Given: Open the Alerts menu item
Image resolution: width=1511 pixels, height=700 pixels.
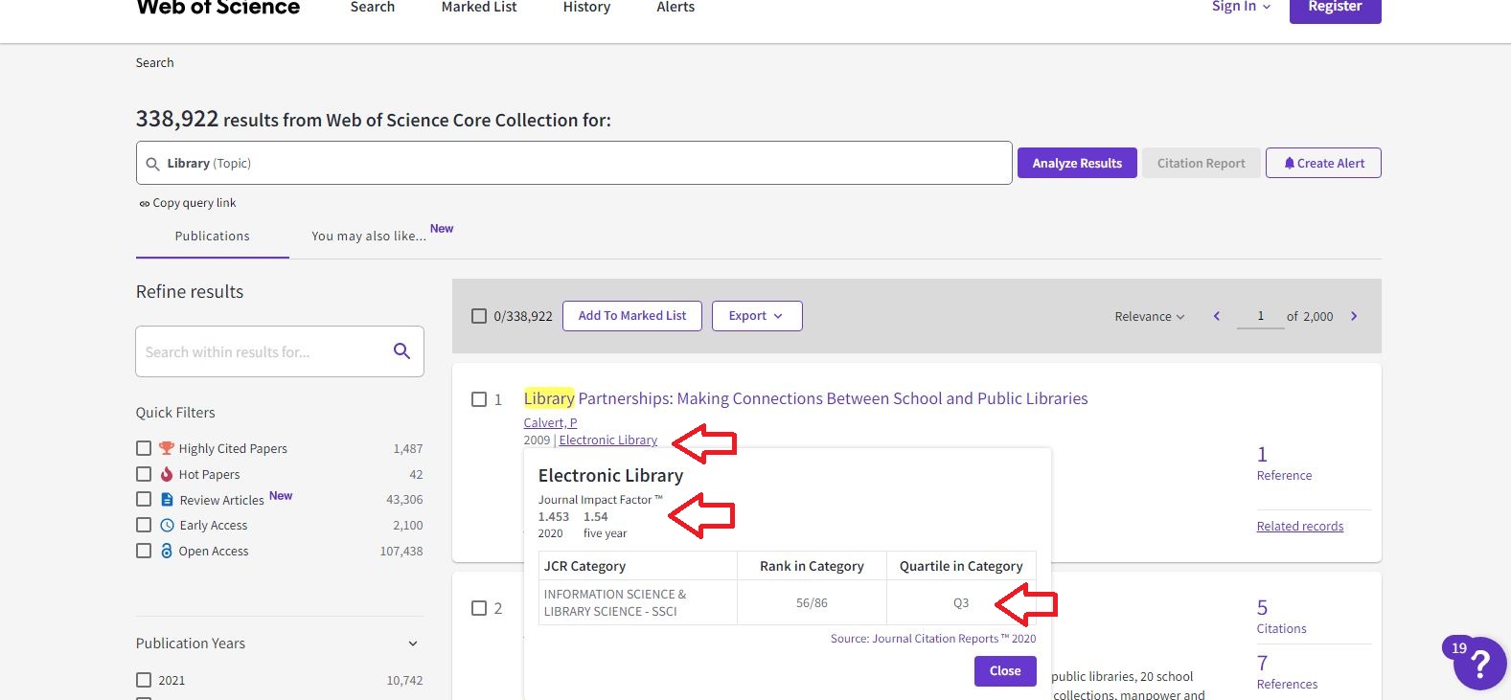Looking at the screenshot, I should [675, 7].
